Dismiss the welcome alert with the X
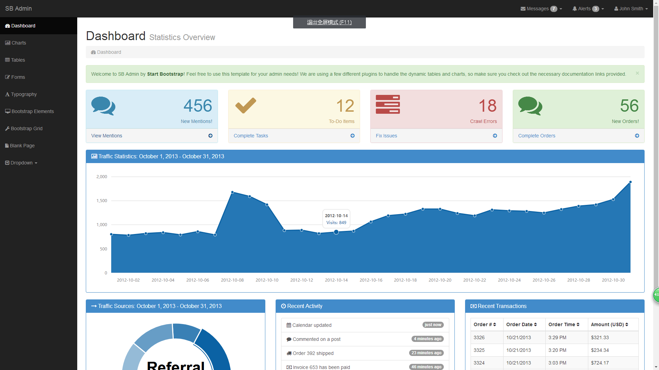This screenshot has height=370, width=659. [637, 73]
